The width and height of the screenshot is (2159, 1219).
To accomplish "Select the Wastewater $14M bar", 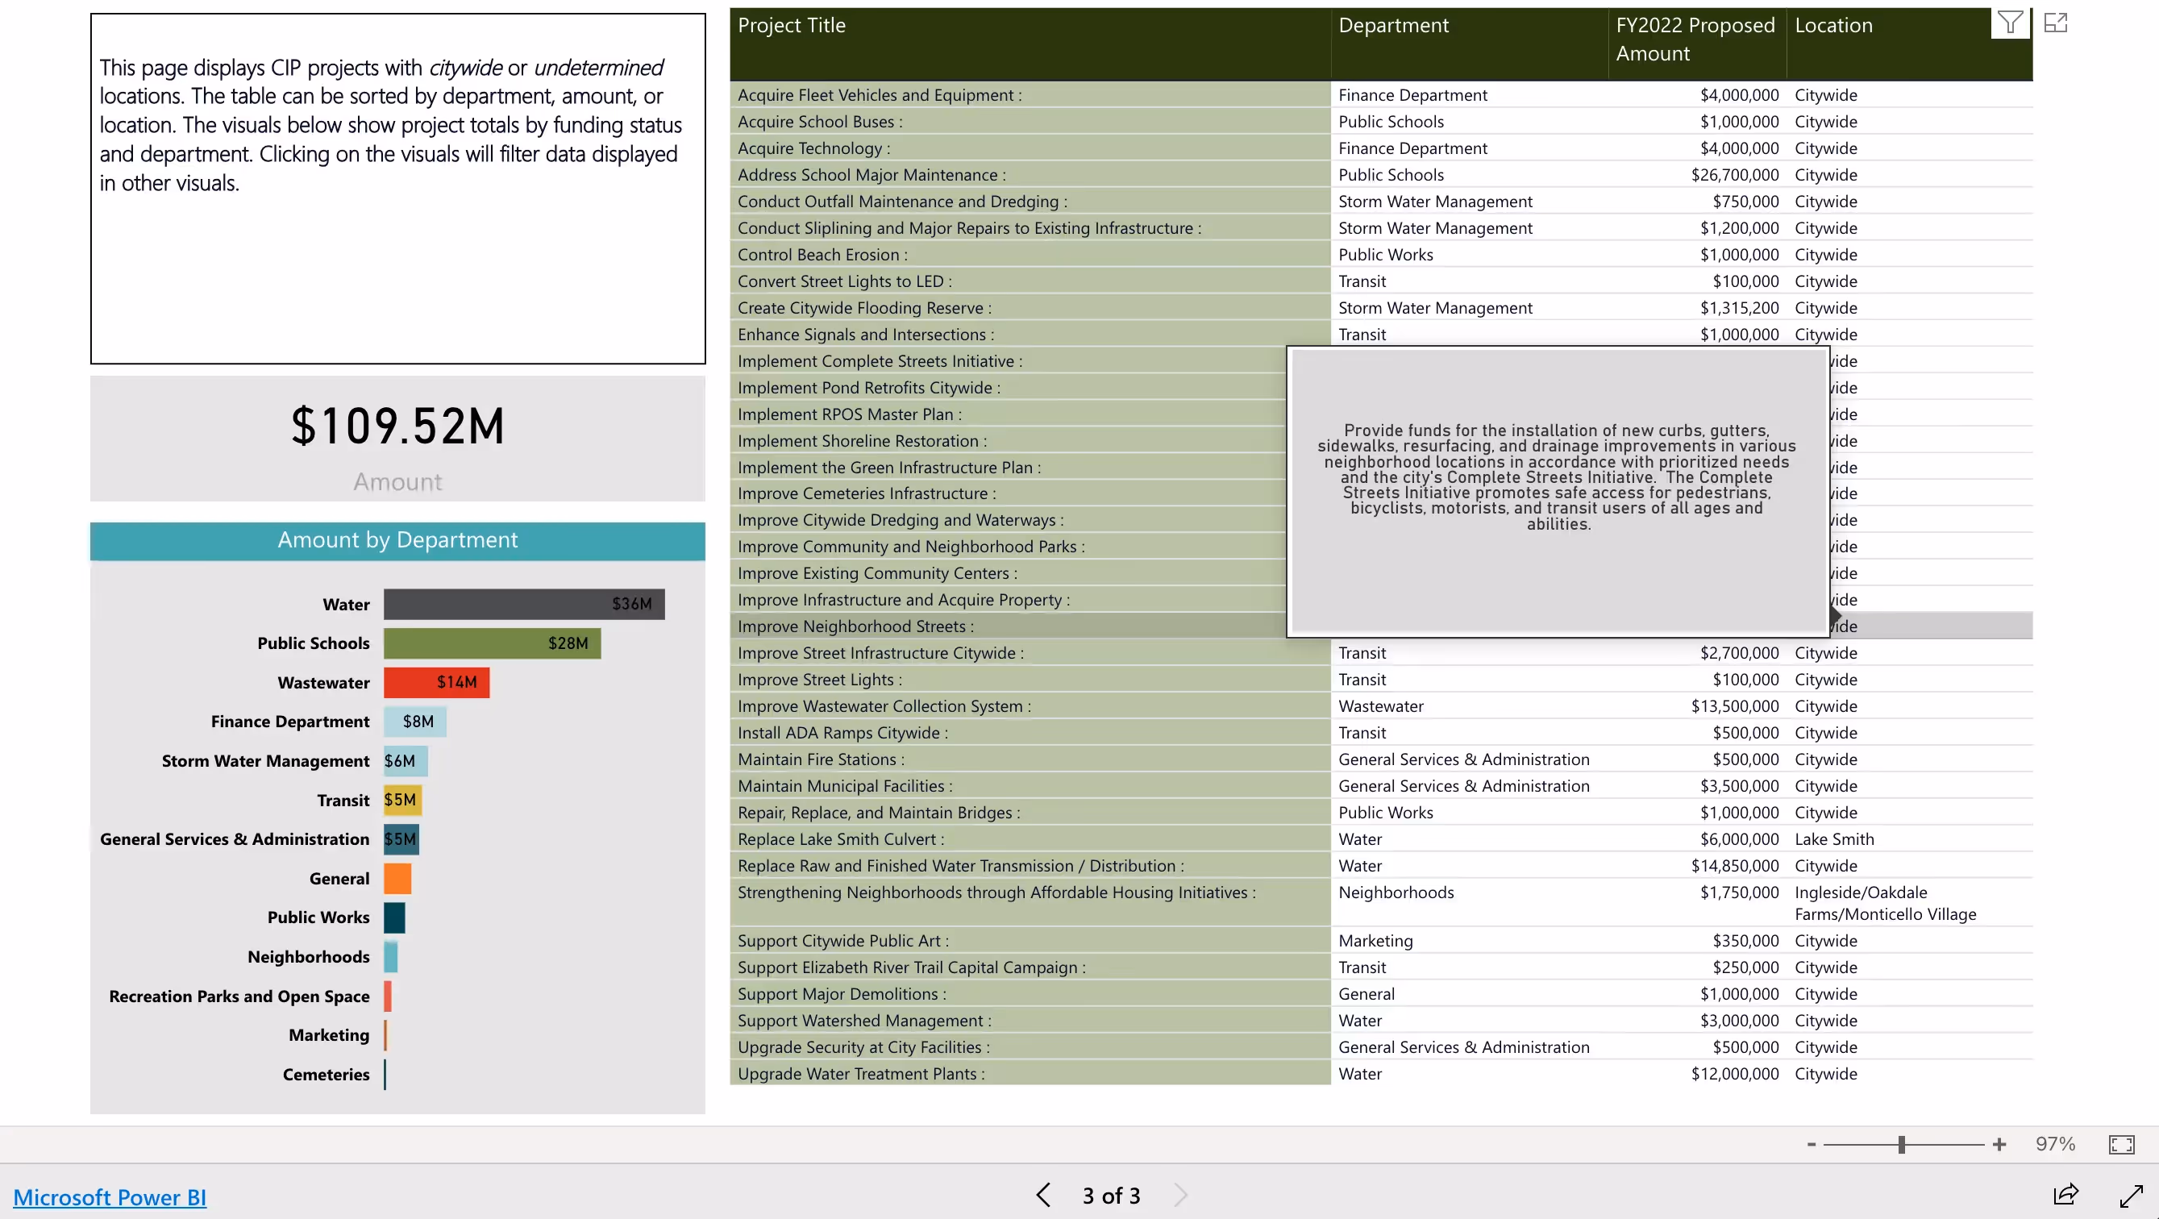I will (x=437, y=682).
